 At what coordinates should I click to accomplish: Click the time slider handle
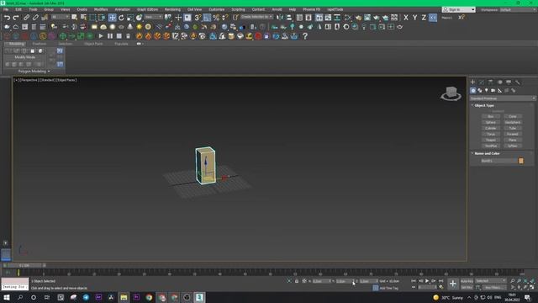coord(24,266)
